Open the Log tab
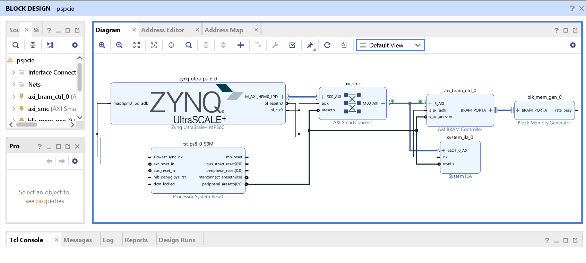Viewport: 586px width, 263px height. click(108, 240)
